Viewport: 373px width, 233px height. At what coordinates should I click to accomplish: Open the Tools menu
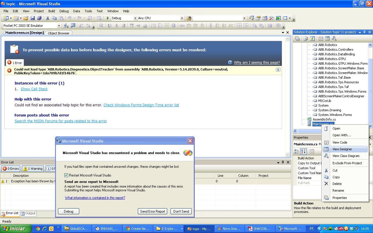coord(88,11)
